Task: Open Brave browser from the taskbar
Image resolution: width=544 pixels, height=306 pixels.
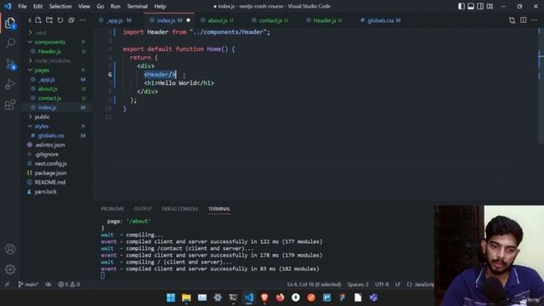Action: [264, 297]
